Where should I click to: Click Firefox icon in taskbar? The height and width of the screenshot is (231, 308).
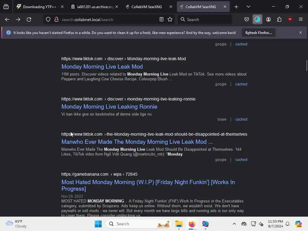click(x=192, y=224)
